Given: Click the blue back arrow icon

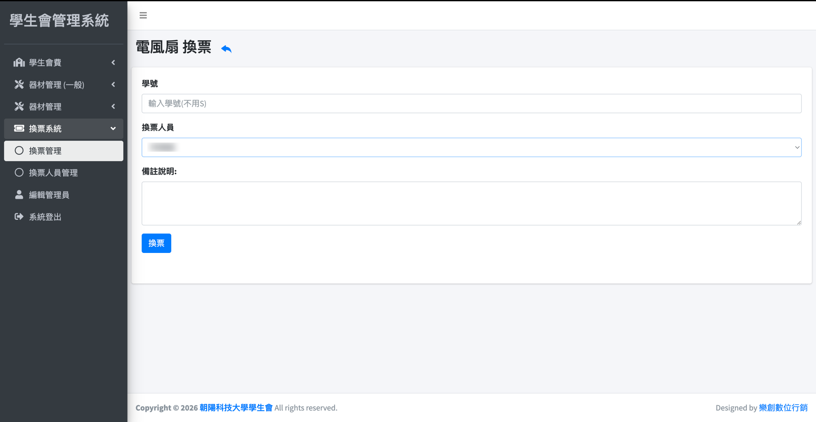Looking at the screenshot, I should click(226, 49).
